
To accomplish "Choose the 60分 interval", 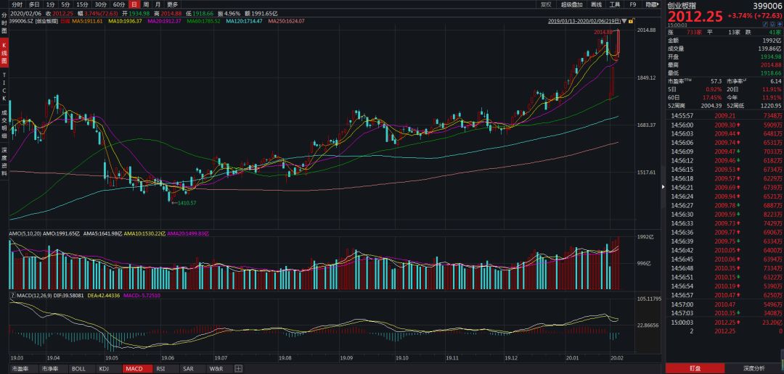I will 120,4.
